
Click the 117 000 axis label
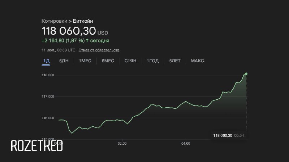pos(48,96)
